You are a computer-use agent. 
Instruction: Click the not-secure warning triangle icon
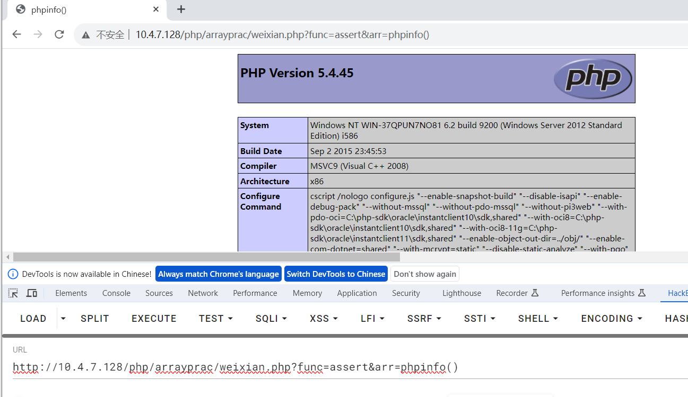click(85, 35)
